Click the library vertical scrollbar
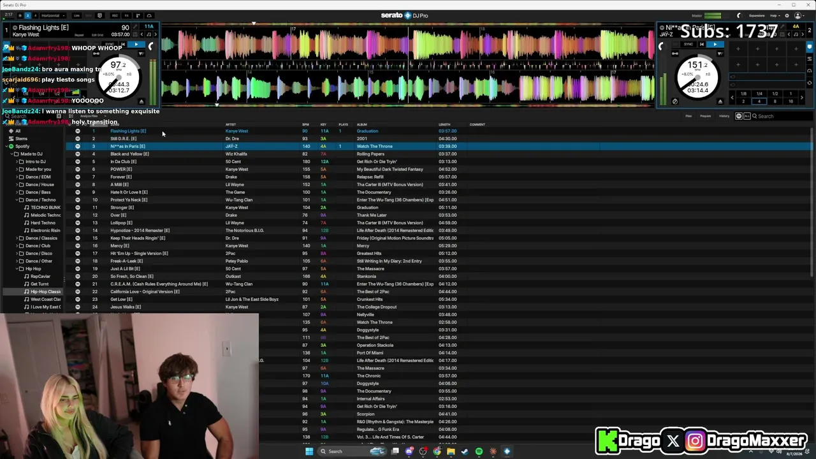The width and height of the screenshot is (816, 459). [x=811, y=201]
